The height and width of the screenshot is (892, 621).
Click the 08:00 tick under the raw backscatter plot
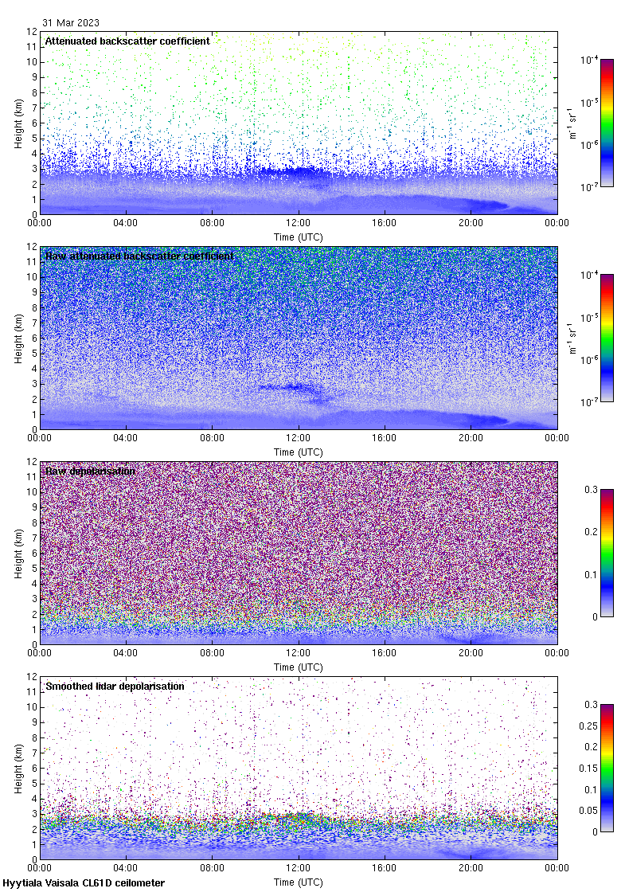coord(212,438)
